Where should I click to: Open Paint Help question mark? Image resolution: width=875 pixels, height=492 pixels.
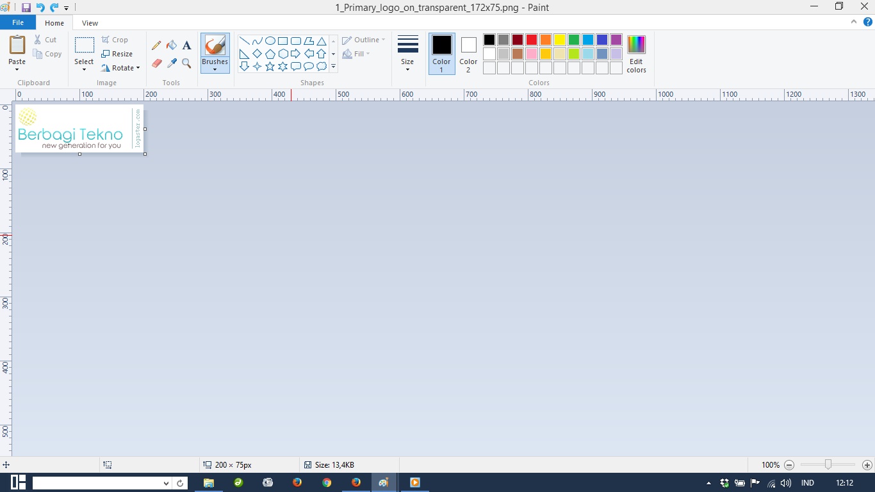[868, 22]
